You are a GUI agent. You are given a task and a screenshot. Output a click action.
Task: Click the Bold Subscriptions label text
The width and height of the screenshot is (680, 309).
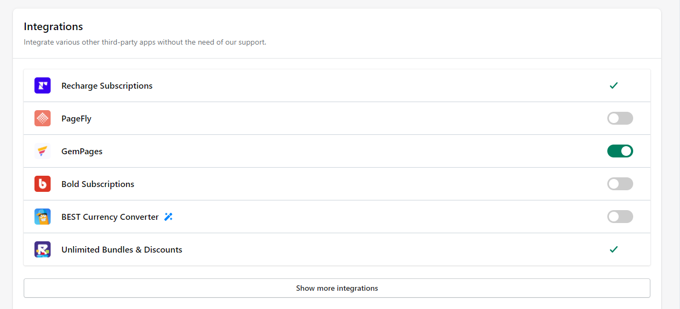tap(97, 184)
